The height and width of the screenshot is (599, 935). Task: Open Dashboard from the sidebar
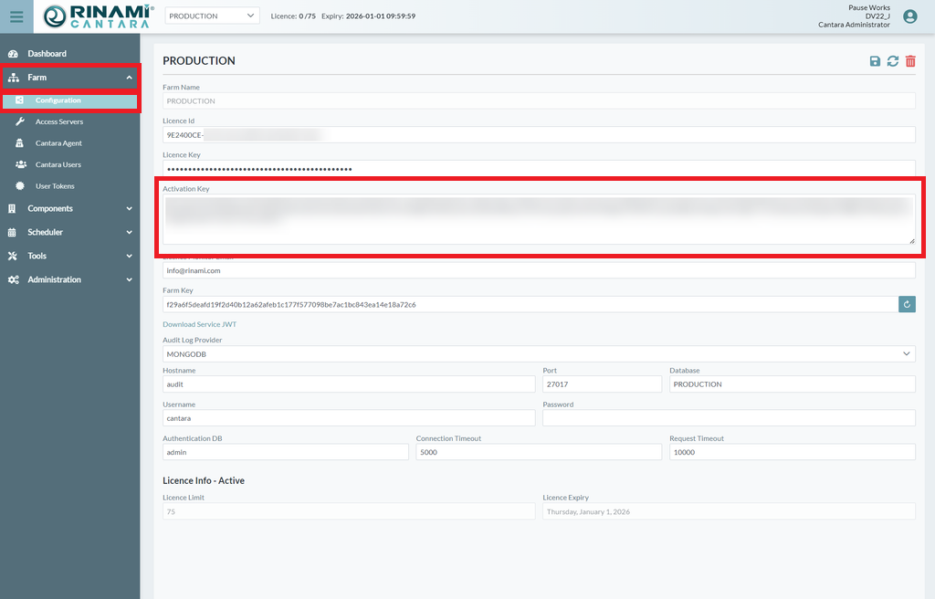click(47, 54)
